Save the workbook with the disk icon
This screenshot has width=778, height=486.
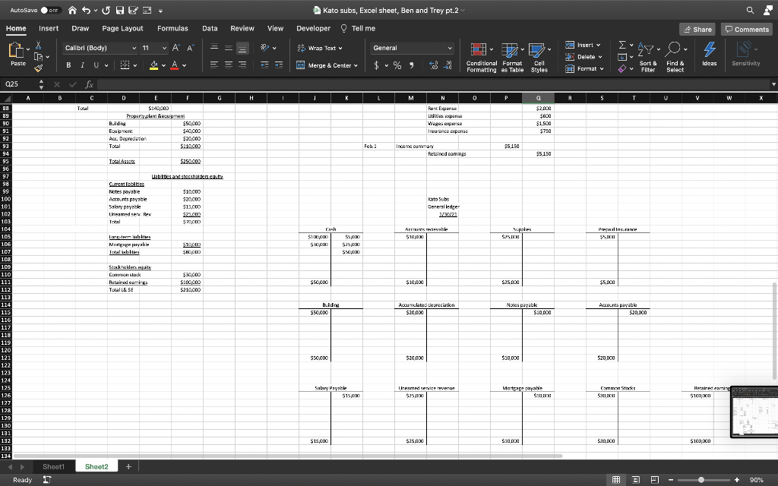(119, 11)
